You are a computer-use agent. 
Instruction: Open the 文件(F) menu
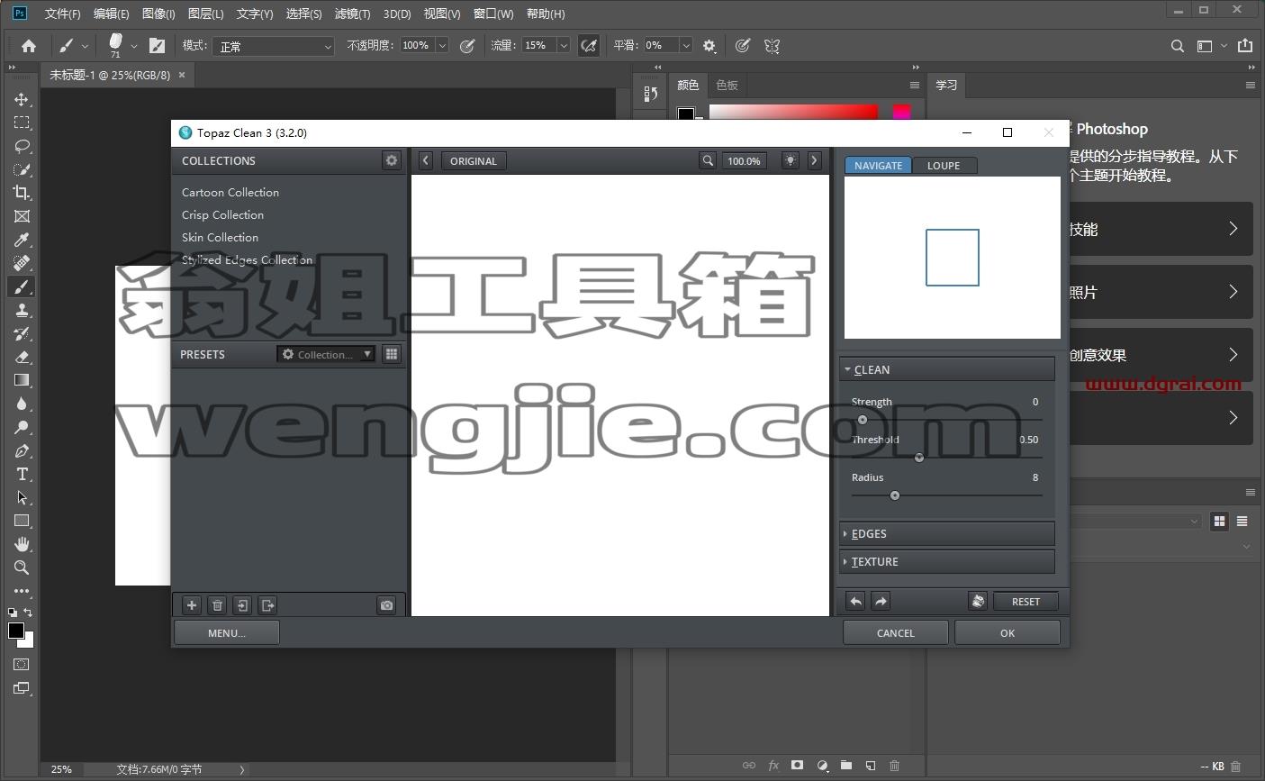[x=62, y=14]
